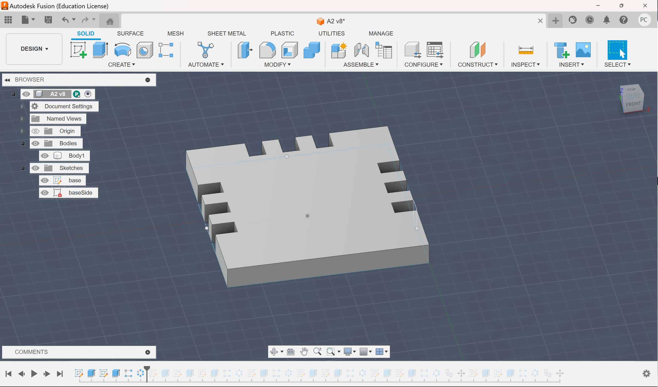The height and width of the screenshot is (387, 658).
Task: Collapse the Bodies folder
Action: pyautogui.click(x=23, y=143)
